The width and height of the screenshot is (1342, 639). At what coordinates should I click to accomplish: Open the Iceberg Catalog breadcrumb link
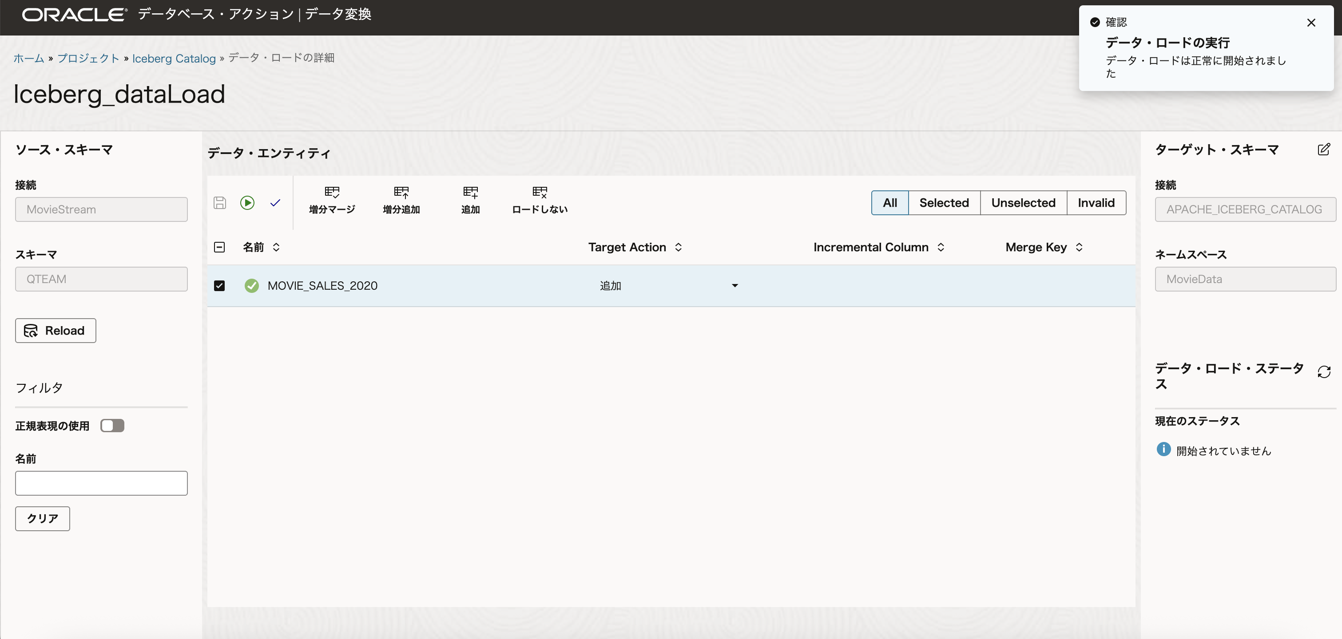[174, 58]
